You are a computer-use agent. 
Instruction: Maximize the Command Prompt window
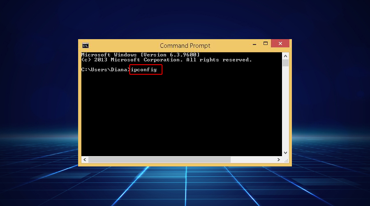(266, 44)
